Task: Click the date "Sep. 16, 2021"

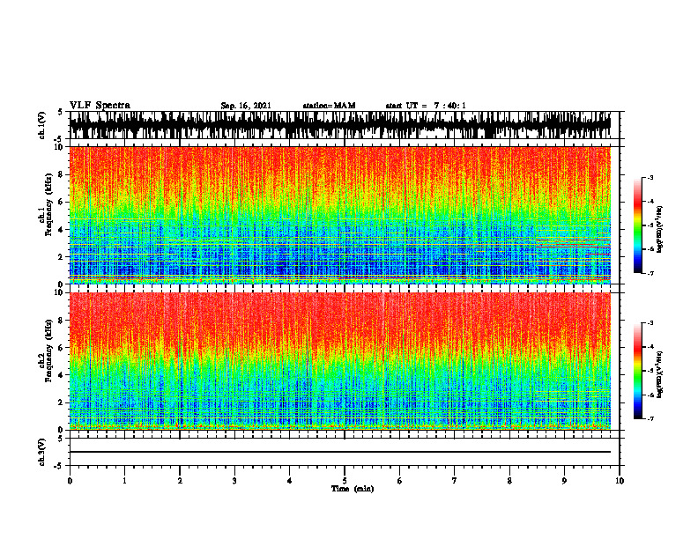Action: 246,106
